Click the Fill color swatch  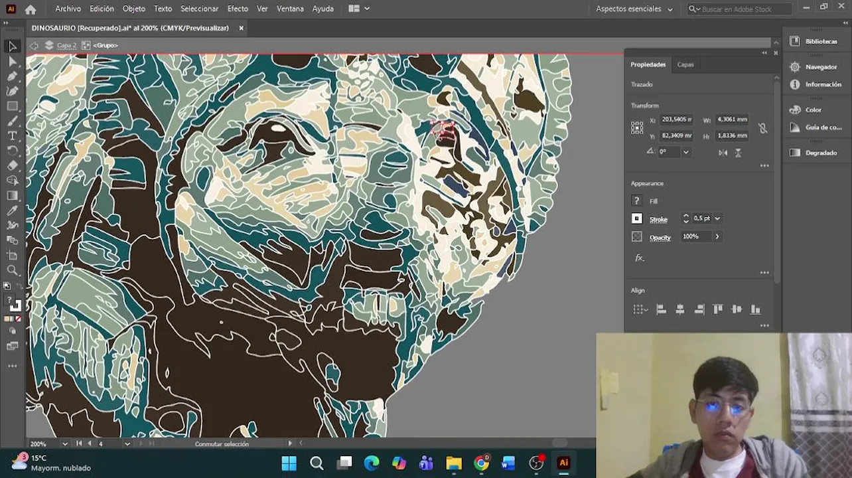pyautogui.click(x=637, y=200)
